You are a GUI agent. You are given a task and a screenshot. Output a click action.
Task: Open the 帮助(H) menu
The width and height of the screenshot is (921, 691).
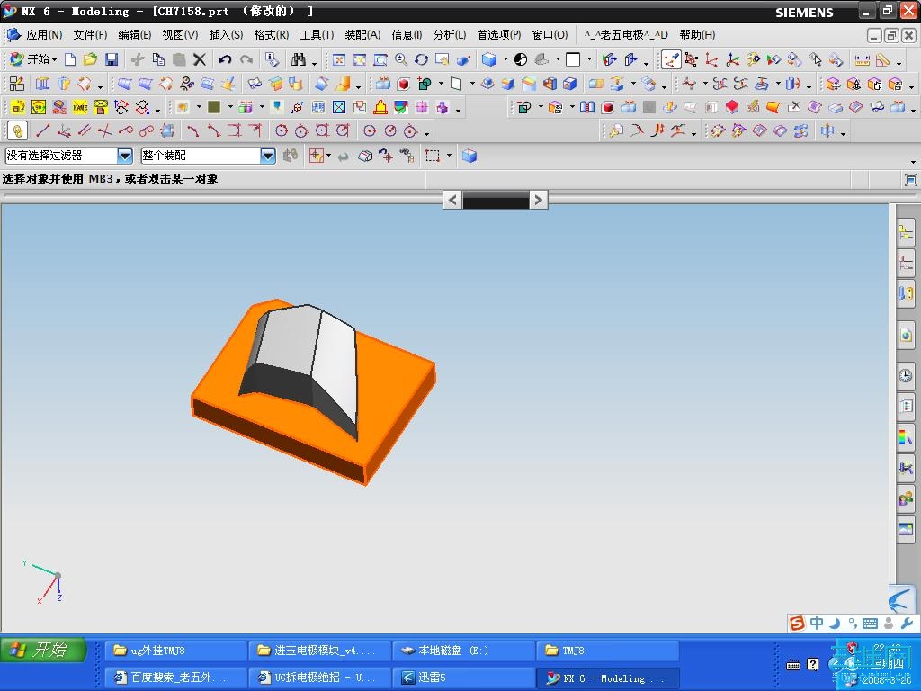(697, 35)
